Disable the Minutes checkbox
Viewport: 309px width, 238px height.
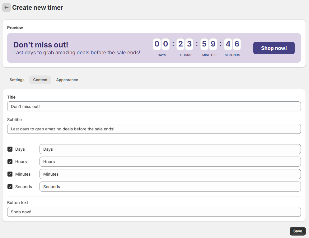(x=10, y=174)
